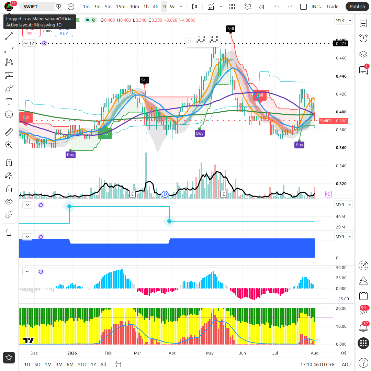Switch to 4h interval
Image resolution: width=371 pixels, height=371 pixels.
click(x=156, y=7)
